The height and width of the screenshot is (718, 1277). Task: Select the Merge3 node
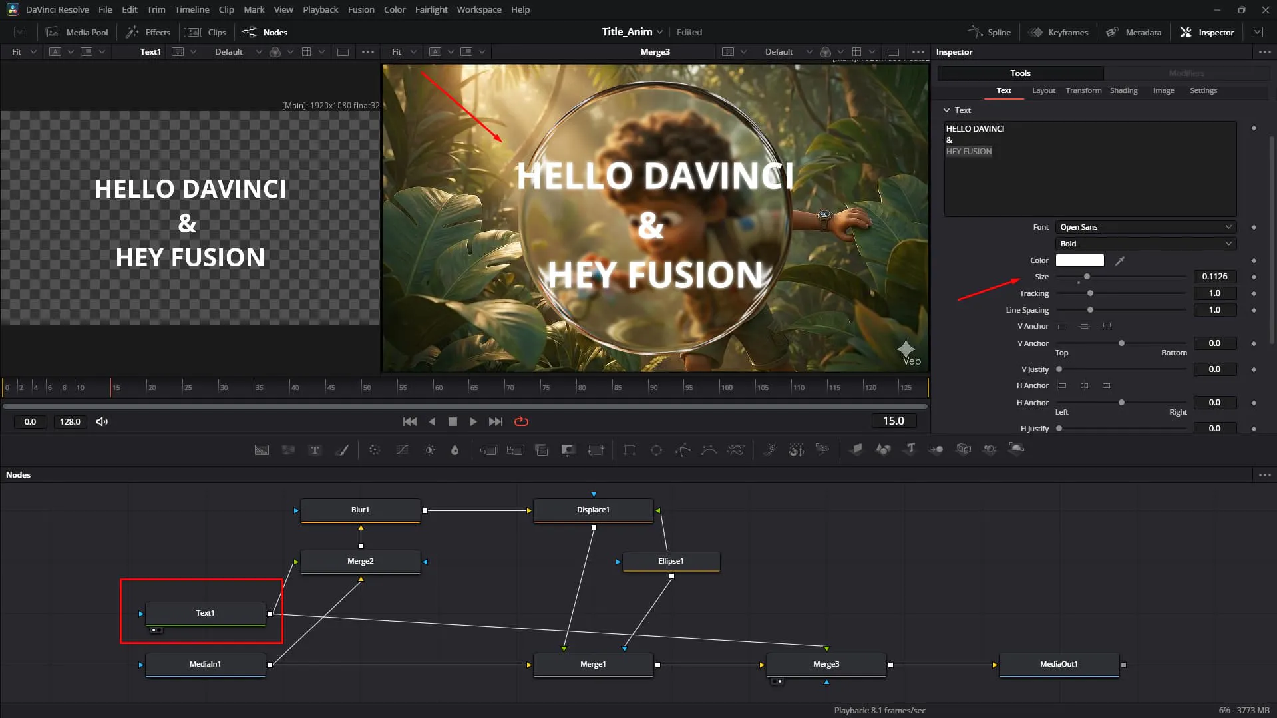826,664
